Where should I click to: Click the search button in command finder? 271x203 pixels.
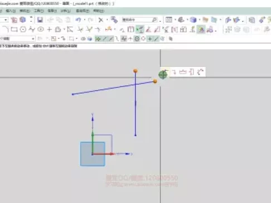(x=154, y=20)
